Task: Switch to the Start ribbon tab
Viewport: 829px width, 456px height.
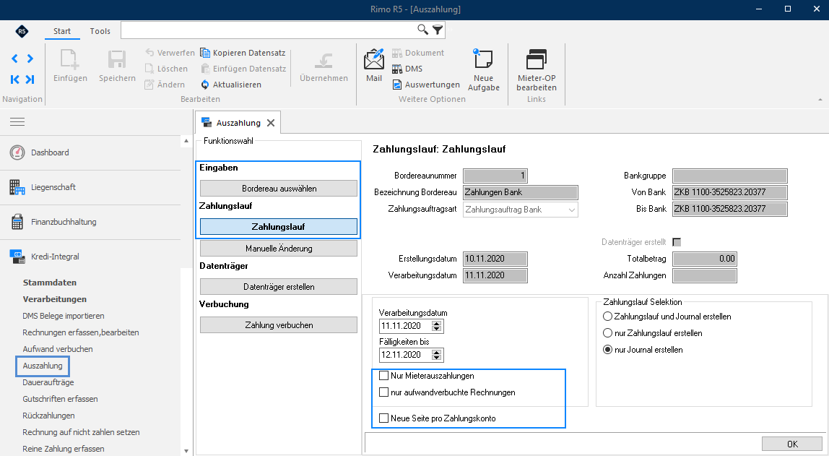Action: pyautogui.click(x=62, y=31)
